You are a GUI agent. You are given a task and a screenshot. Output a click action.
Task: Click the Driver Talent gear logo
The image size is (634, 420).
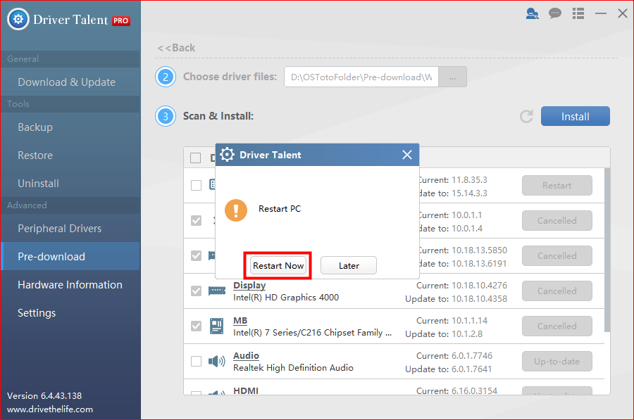pos(18,19)
